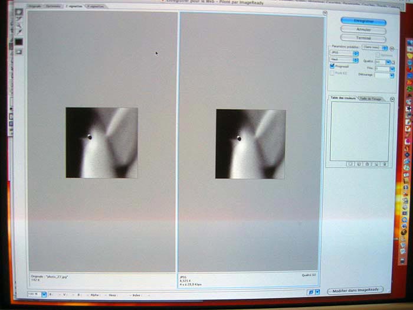Image resolution: width=413 pixels, height=310 pixels.
Task: Uncheck the Progressif checkbox
Action: 332,67
